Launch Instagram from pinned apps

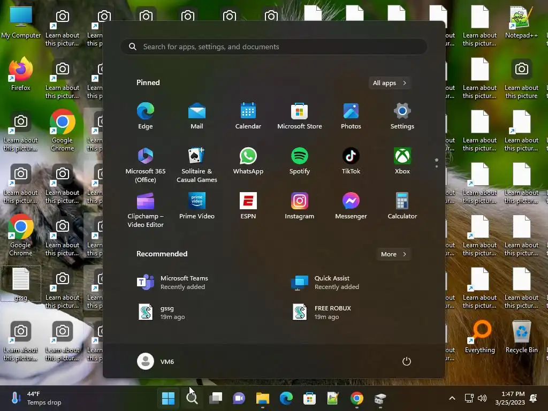300,206
